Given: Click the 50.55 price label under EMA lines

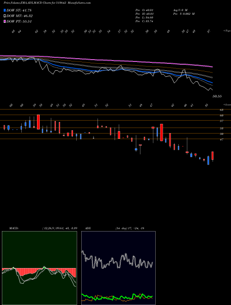Looking at the screenshot, I should click(217, 96).
